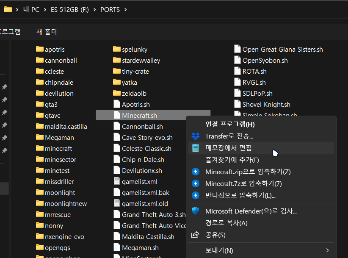Expand the 보내기(N) submenu arrow
Screen dimensions: 348x258
328,250
